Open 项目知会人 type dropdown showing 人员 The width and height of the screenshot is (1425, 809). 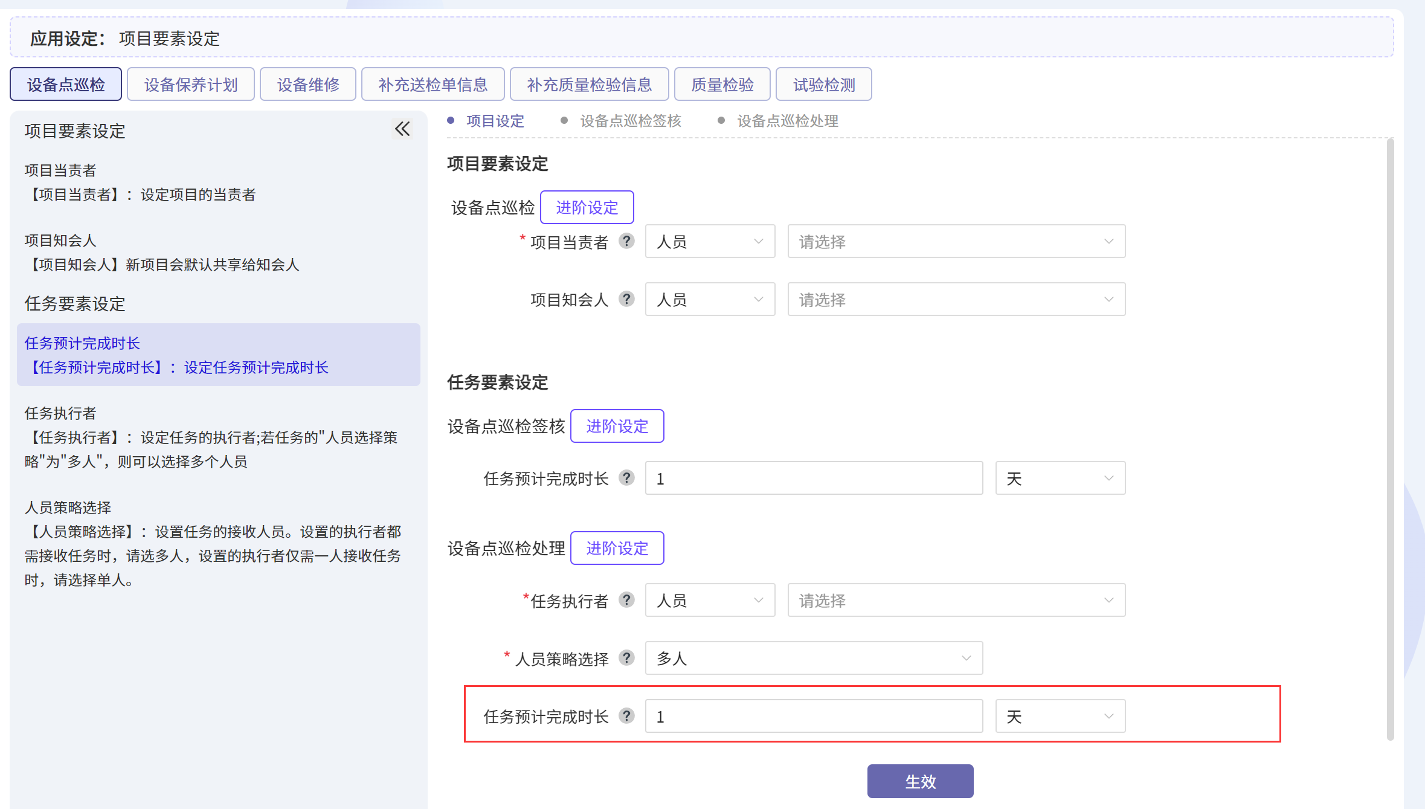[710, 299]
